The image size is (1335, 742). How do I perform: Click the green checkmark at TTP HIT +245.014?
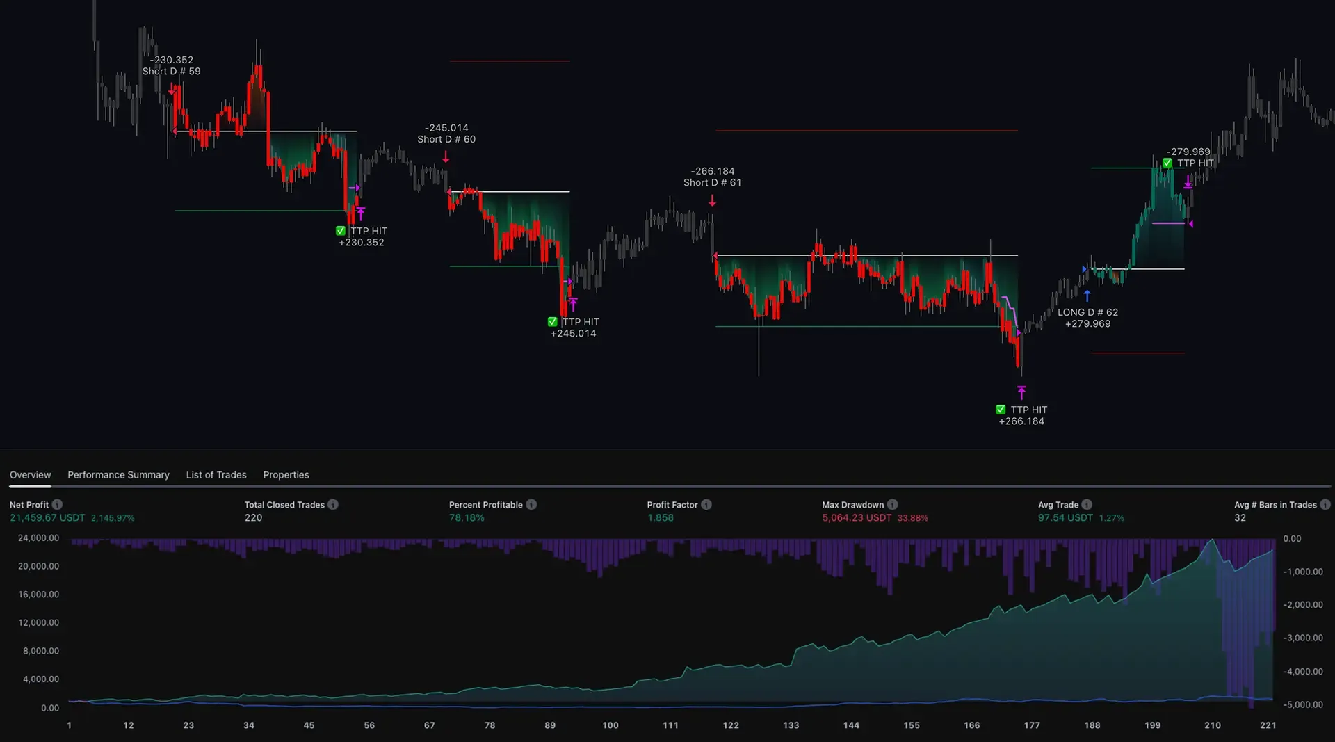coord(552,322)
